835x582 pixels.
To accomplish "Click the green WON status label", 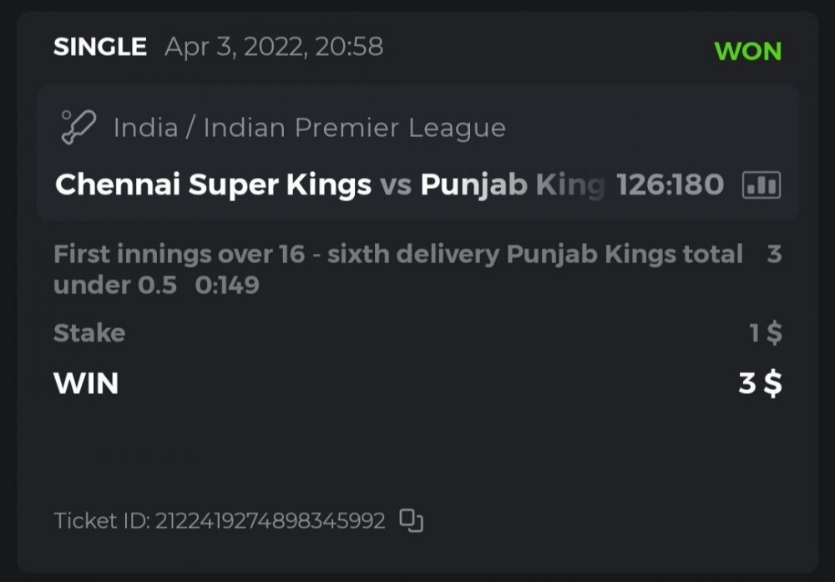I will tap(747, 51).
